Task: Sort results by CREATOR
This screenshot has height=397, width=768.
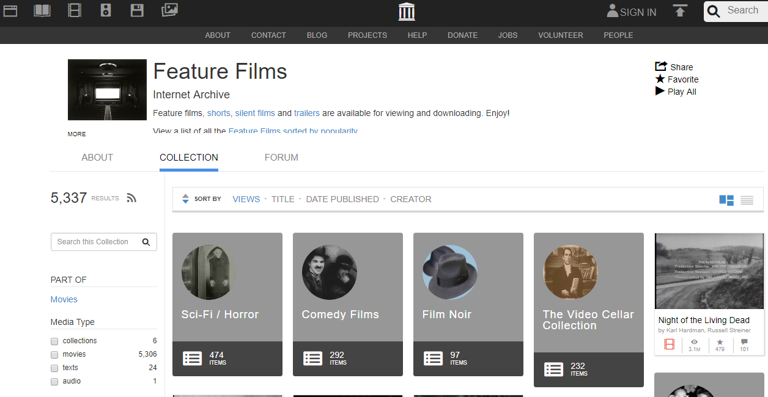Action: 411,199
